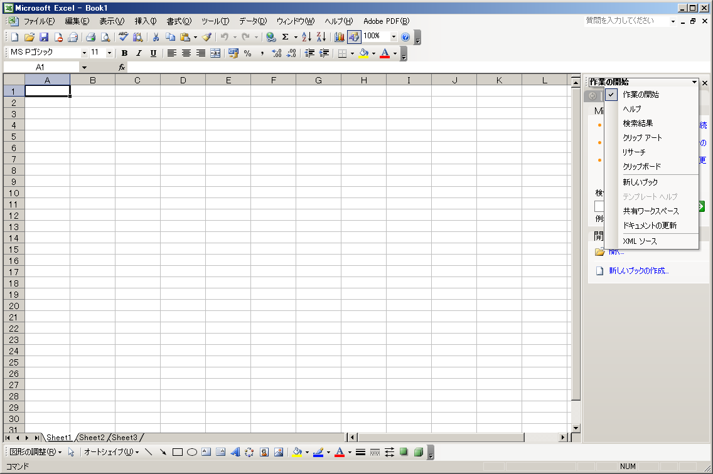
Task: Click the 新しいブックの作成... link
Action: [638, 271]
